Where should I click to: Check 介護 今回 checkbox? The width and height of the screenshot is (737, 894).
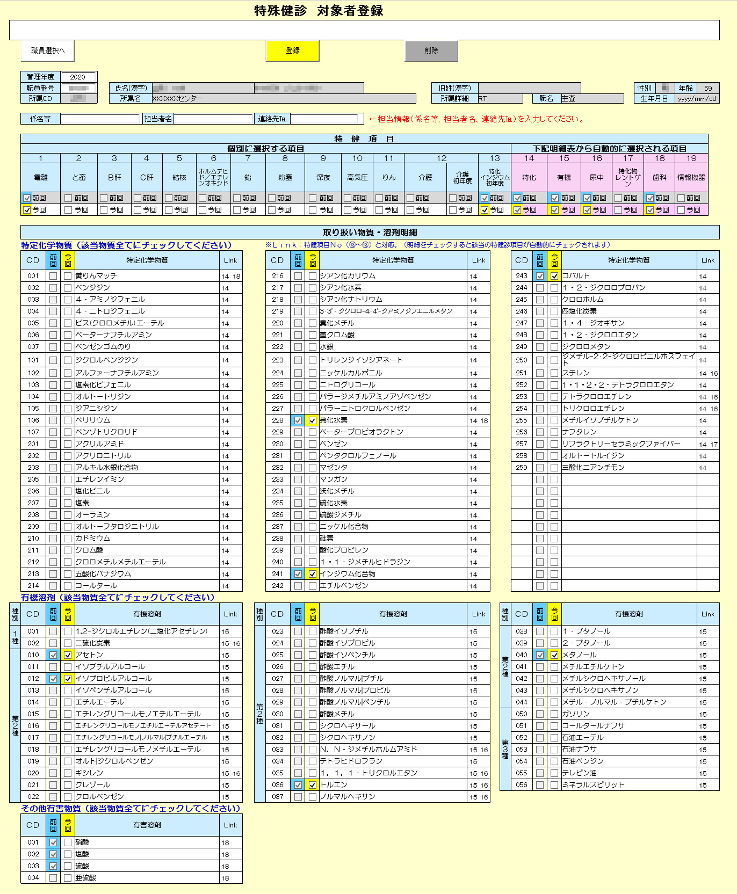410,210
